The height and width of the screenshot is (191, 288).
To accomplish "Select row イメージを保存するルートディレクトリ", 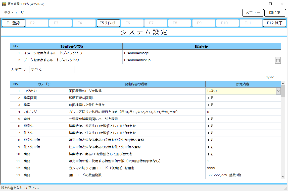I will click(x=72, y=53).
